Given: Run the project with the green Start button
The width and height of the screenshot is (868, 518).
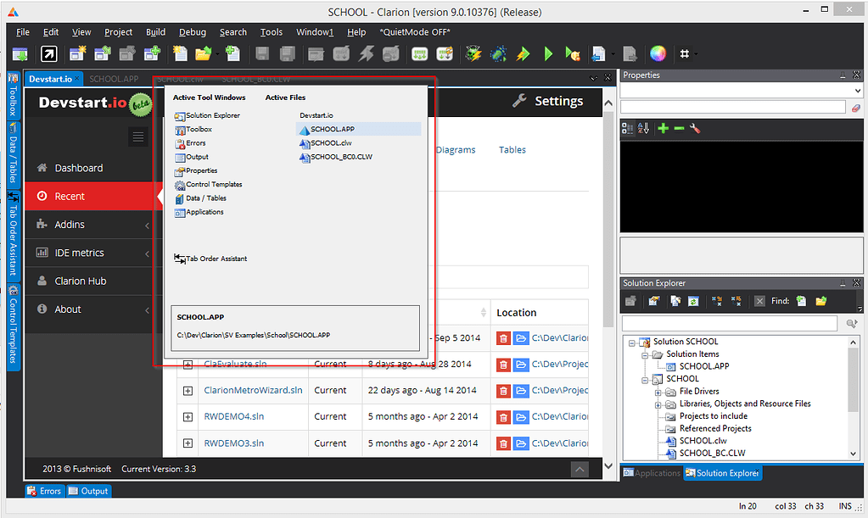Looking at the screenshot, I should tap(547, 53).
